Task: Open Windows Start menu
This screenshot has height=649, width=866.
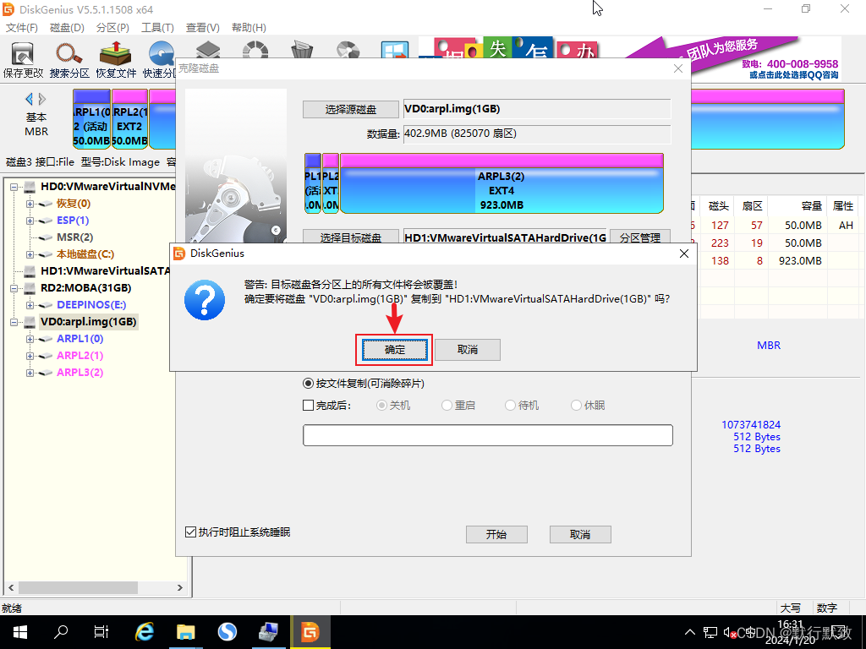Action: point(20,632)
